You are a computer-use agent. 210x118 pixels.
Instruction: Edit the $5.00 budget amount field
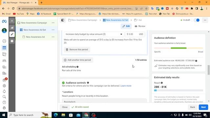(135, 34)
